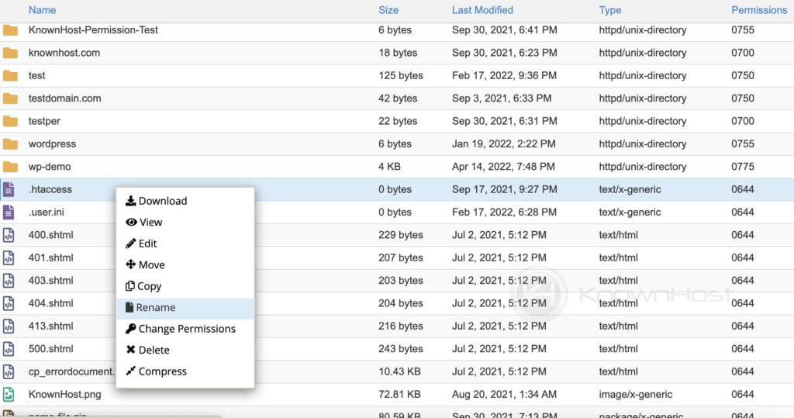Image resolution: width=794 pixels, height=418 pixels.
Task: Click the 0755 permissions of KnownHost-Permission-Test
Action: click(743, 30)
